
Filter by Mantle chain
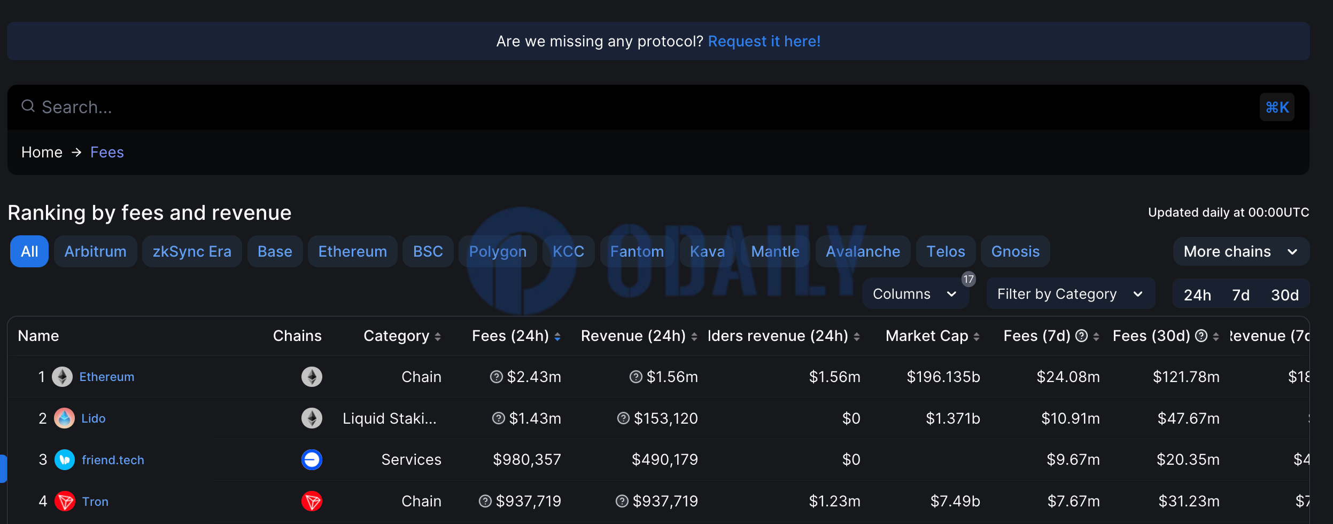[x=775, y=251]
